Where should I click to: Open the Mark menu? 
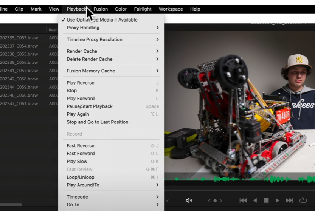coord(36,9)
